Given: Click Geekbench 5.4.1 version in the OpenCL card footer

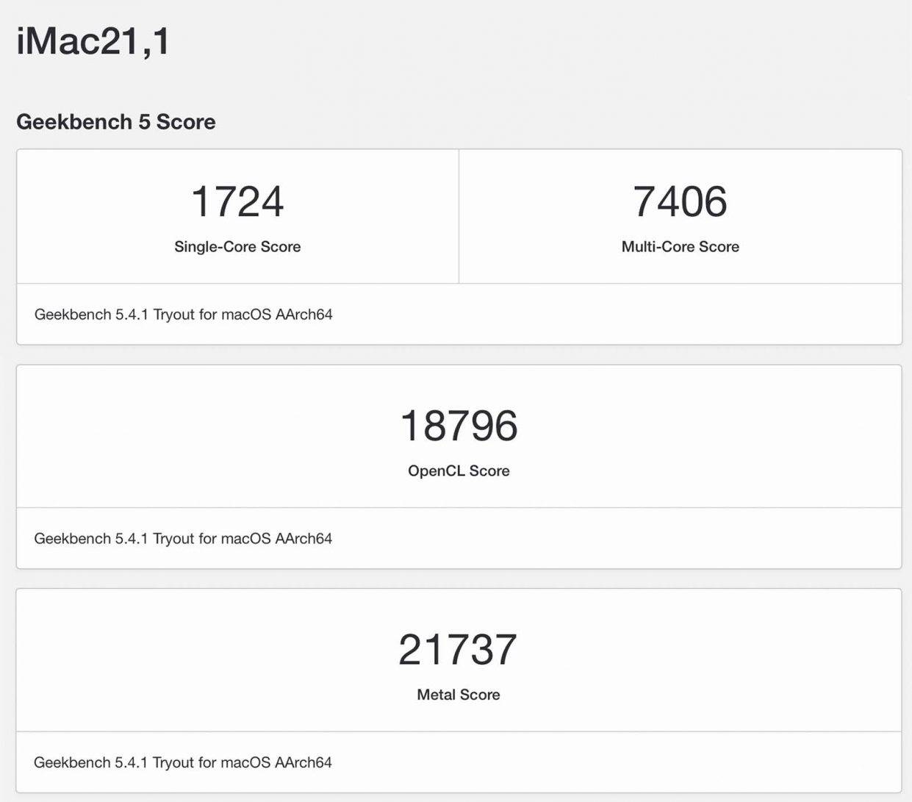Looking at the screenshot, I should point(91,539).
